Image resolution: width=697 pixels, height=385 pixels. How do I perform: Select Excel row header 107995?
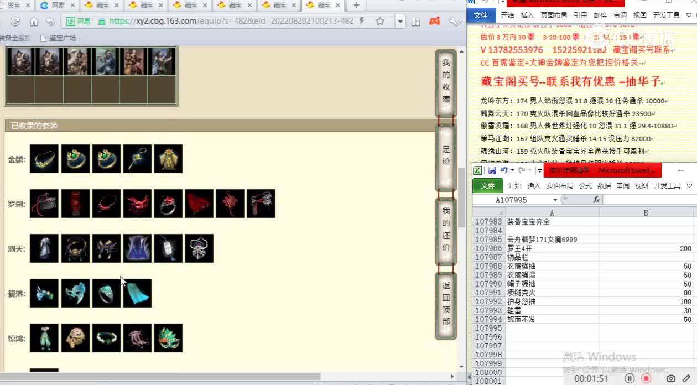click(488, 328)
